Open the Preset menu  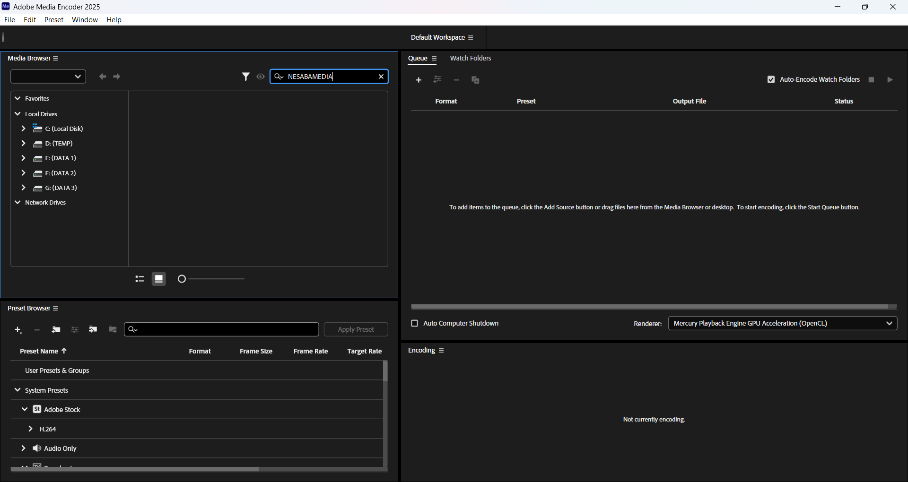(54, 19)
